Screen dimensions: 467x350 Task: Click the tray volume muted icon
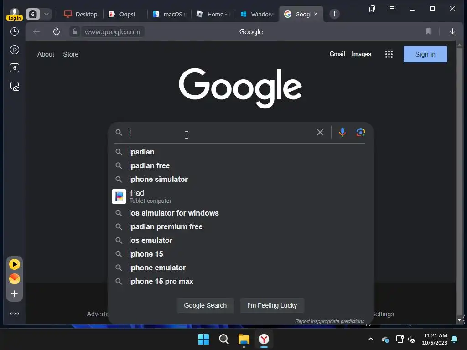[412, 339]
